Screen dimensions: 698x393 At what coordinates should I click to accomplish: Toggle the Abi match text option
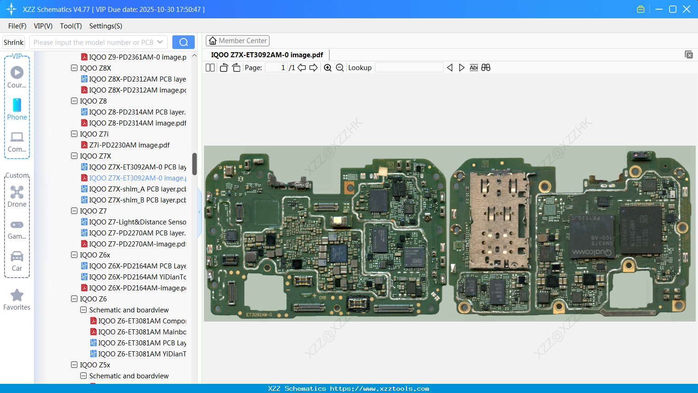point(473,68)
